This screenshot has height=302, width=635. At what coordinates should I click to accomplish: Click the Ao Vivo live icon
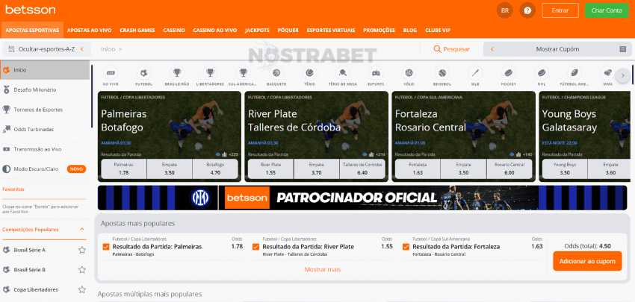tap(111, 73)
